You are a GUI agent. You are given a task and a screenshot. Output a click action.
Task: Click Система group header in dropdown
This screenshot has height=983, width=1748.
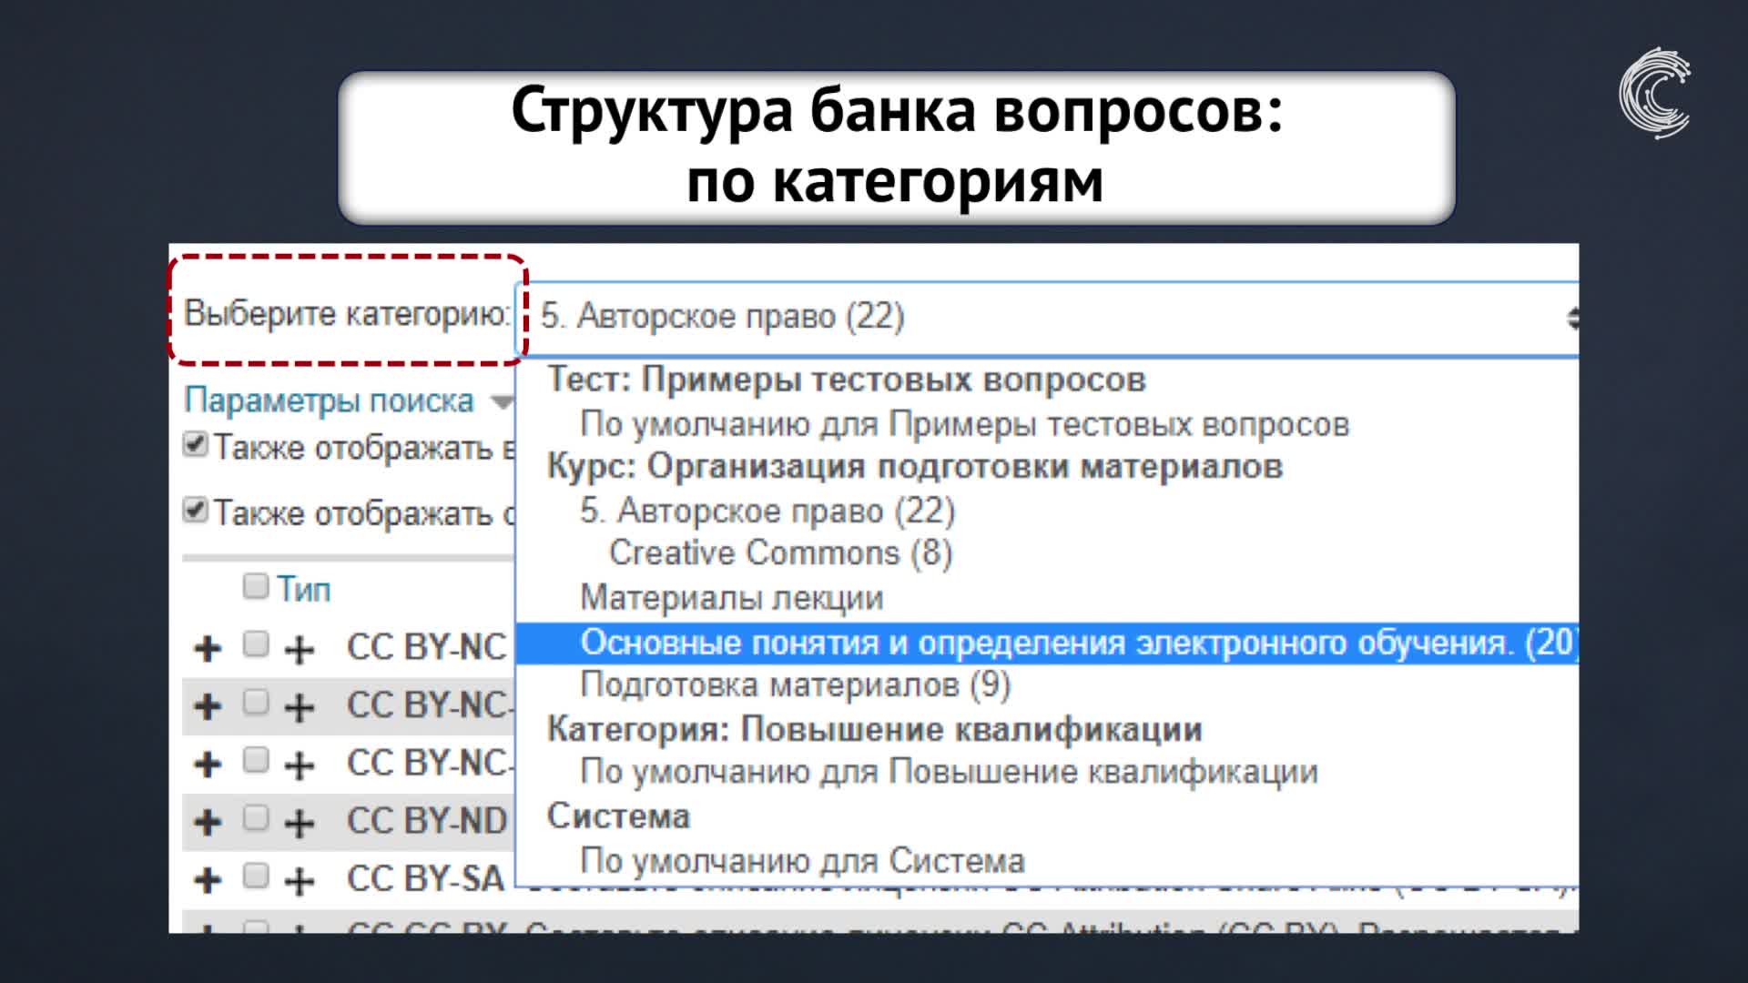pos(618,816)
